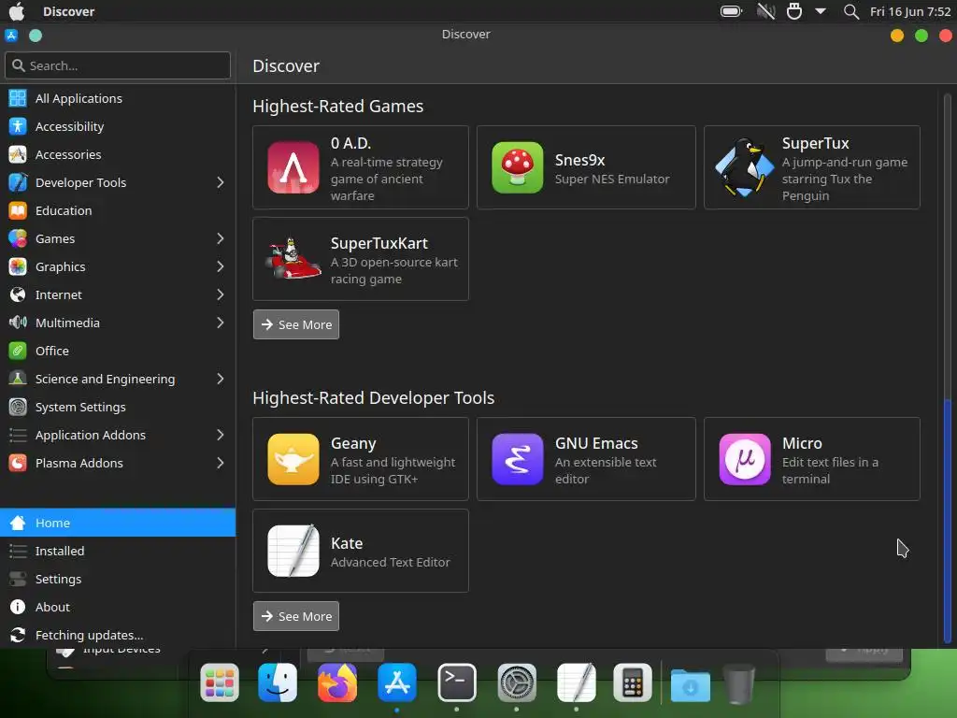Click the Discover window icon in titlebar
957x718 pixels.
coord(11,35)
